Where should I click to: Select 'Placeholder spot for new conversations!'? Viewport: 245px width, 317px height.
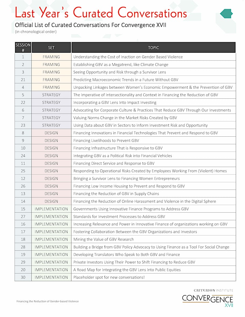pyautogui.click(x=109, y=278)
